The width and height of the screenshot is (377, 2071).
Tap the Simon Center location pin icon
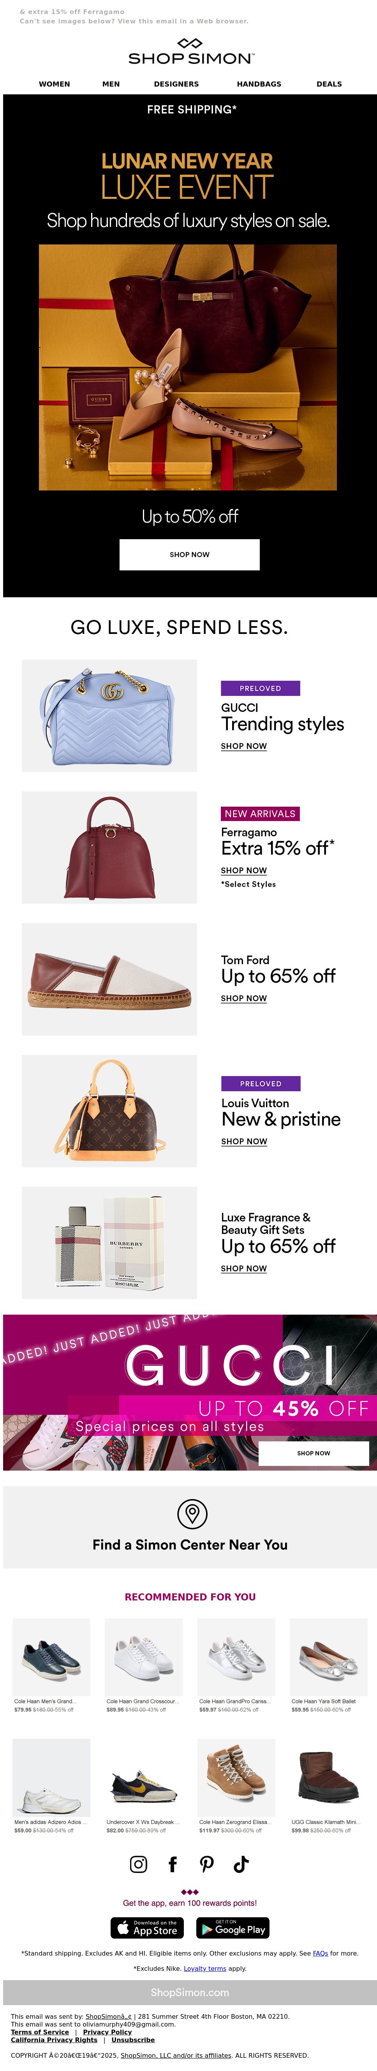click(192, 1514)
